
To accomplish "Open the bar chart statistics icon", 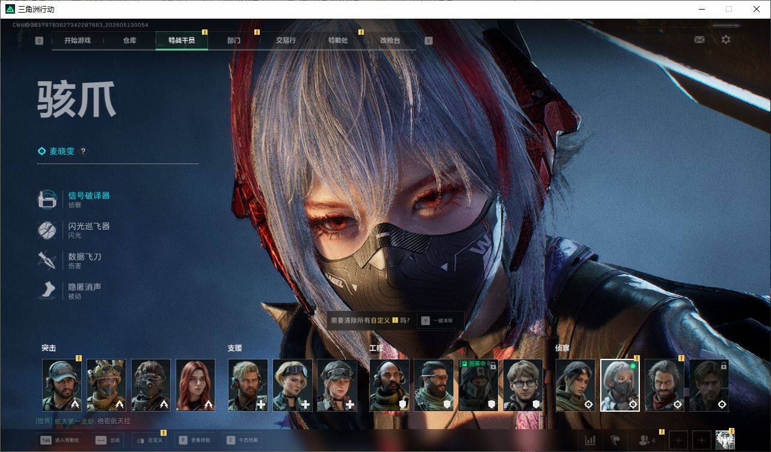I will click(591, 441).
